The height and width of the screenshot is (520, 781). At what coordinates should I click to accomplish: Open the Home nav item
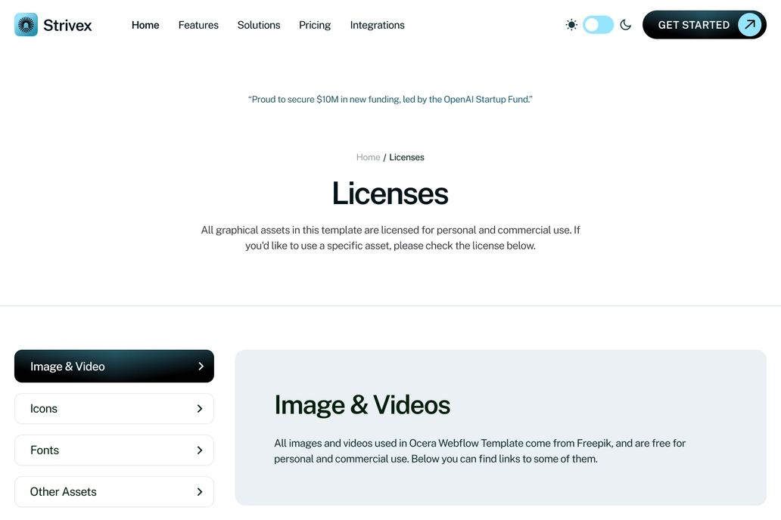145,25
